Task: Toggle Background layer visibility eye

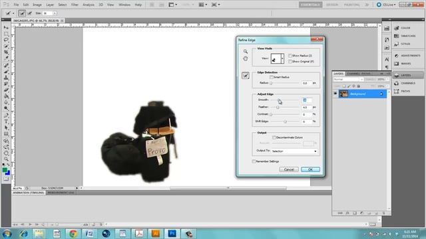Action: (335, 94)
